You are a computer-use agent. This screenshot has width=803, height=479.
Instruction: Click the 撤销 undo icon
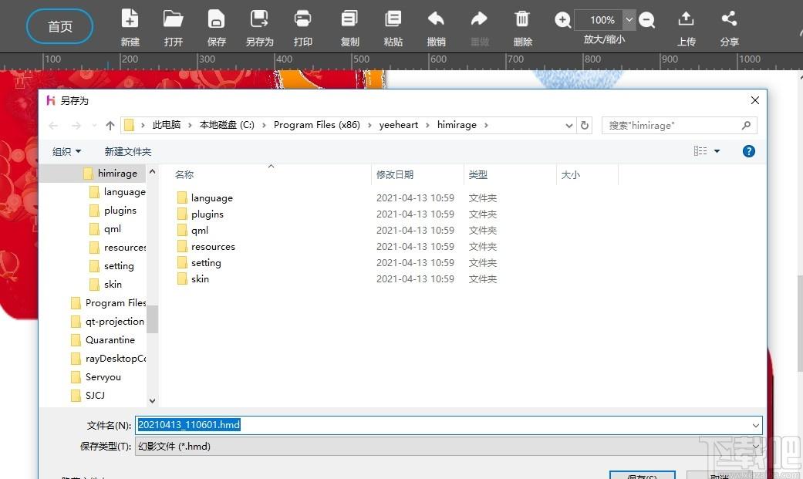pyautogui.click(x=436, y=19)
